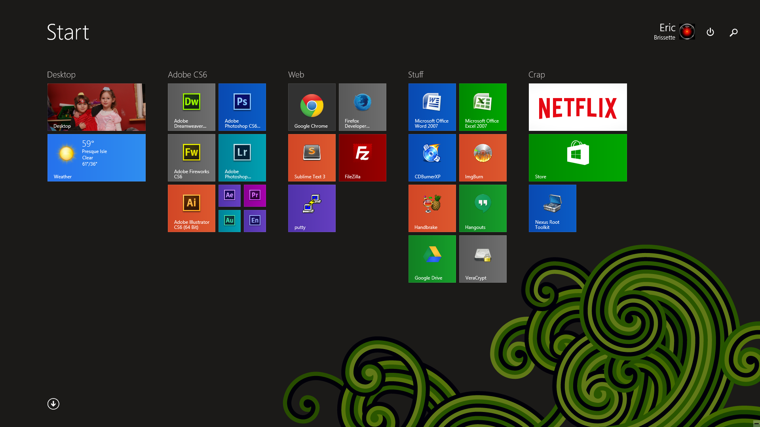Screen dimensions: 760x427
Task: Open the After Effects small tile
Action: point(230,196)
